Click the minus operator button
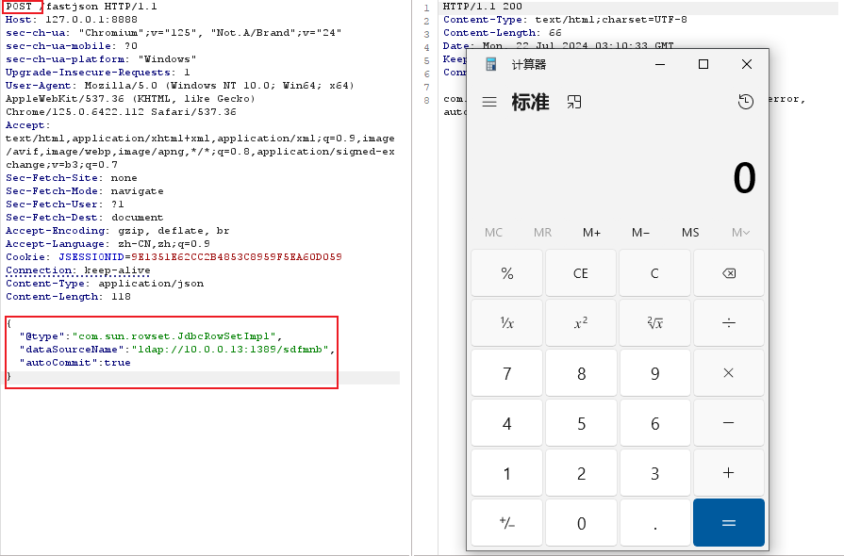844x556 pixels. 729,422
